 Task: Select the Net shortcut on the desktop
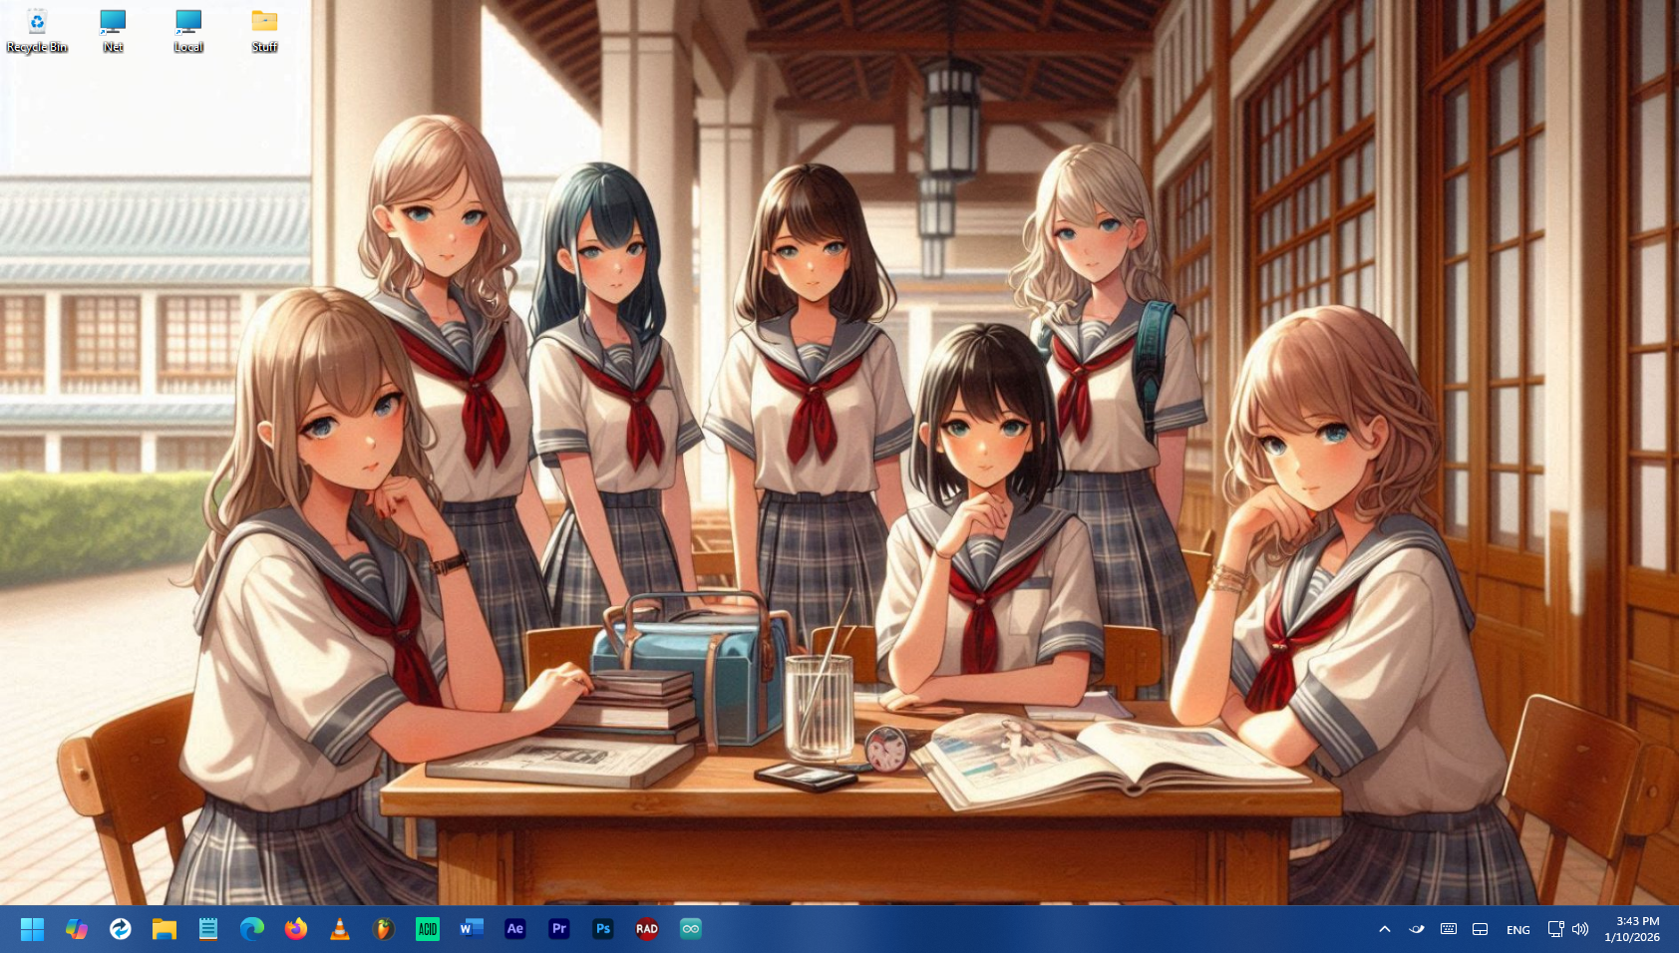tap(113, 31)
